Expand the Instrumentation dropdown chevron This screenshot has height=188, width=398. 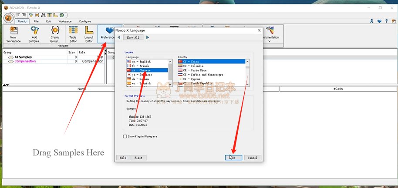click(x=270, y=41)
